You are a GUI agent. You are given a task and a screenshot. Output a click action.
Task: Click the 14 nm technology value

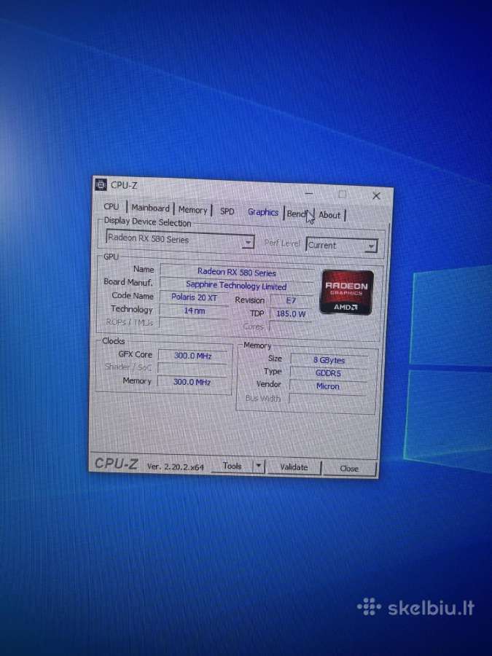click(194, 311)
